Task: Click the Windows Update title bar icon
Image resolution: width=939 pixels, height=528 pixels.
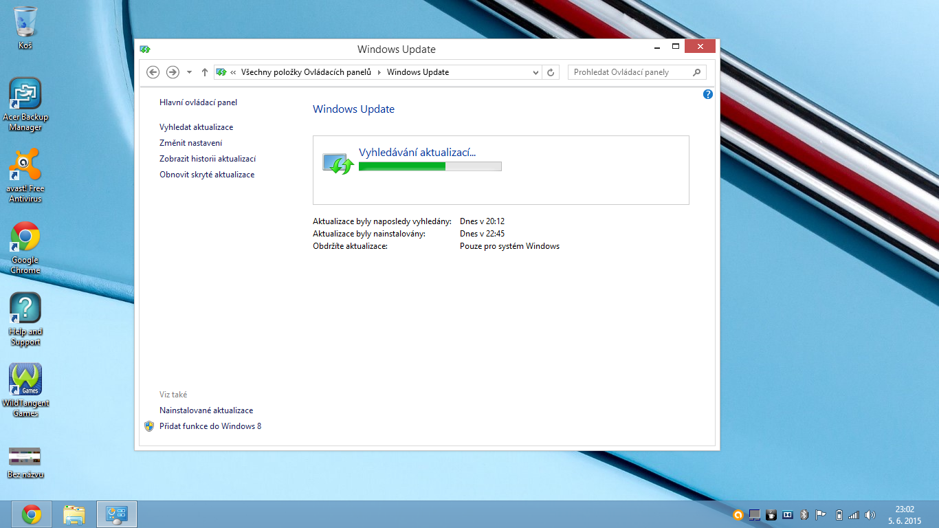Action: (144, 49)
